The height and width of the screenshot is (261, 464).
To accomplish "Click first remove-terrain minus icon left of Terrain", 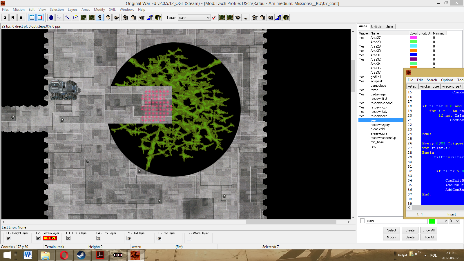I will (92, 17).
